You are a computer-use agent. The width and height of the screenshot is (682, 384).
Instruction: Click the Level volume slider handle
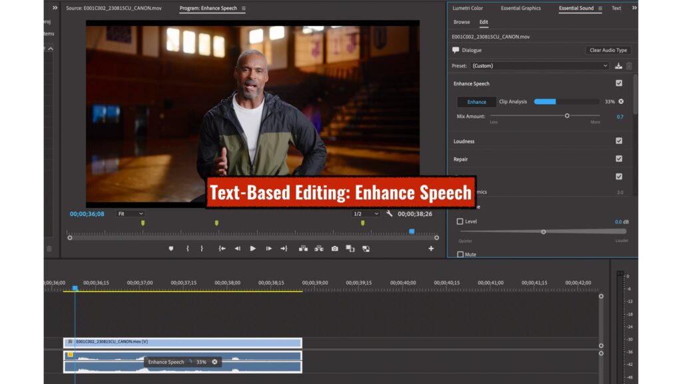pos(543,231)
